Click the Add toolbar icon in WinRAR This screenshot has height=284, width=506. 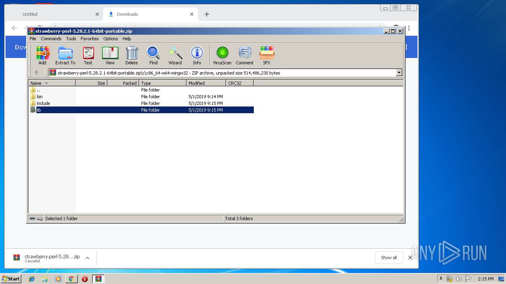pyautogui.click(x=42, y=55)
